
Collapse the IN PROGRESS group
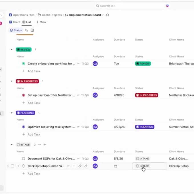point(12,81)
